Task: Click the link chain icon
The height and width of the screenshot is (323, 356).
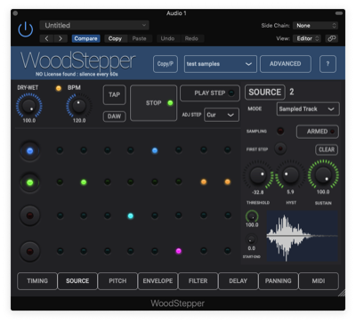Action: tap(331, 38)
